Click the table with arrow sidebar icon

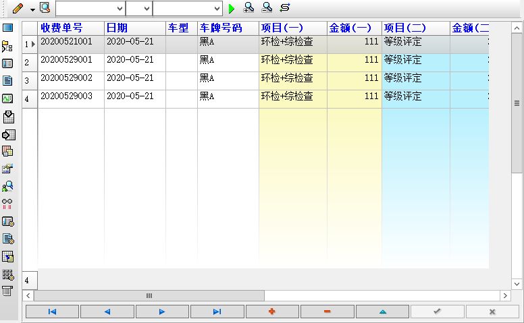coord(7,257)
